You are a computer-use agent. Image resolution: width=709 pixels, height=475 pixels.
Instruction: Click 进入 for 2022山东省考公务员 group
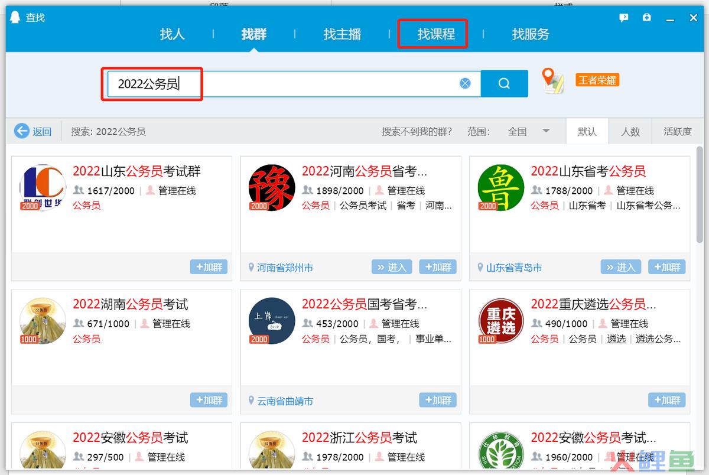(620, 267)
